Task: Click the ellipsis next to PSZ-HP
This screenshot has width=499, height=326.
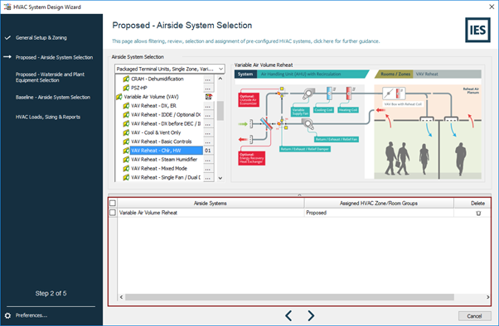Action: 208,88
